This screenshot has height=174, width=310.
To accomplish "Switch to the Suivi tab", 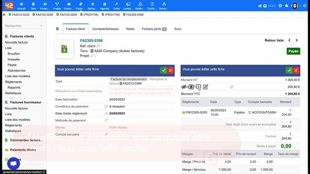I will 178,29.
